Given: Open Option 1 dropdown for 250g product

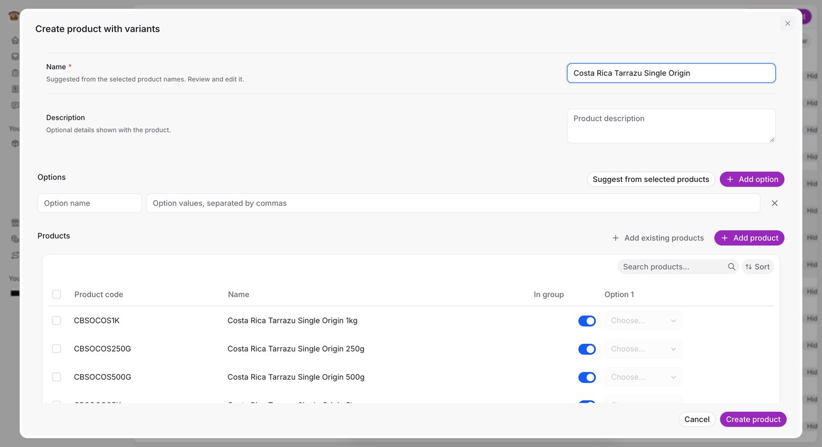Looking at the screenshot, I should click(x=643, y=348).
